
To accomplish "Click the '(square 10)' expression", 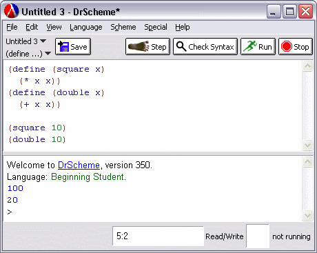I will click(x=37, y=128).
